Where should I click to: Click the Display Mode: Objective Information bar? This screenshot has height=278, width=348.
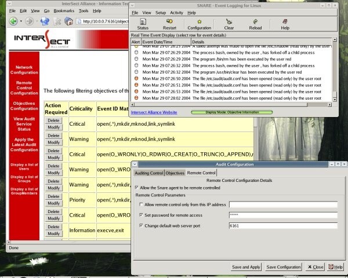point(231,112)
